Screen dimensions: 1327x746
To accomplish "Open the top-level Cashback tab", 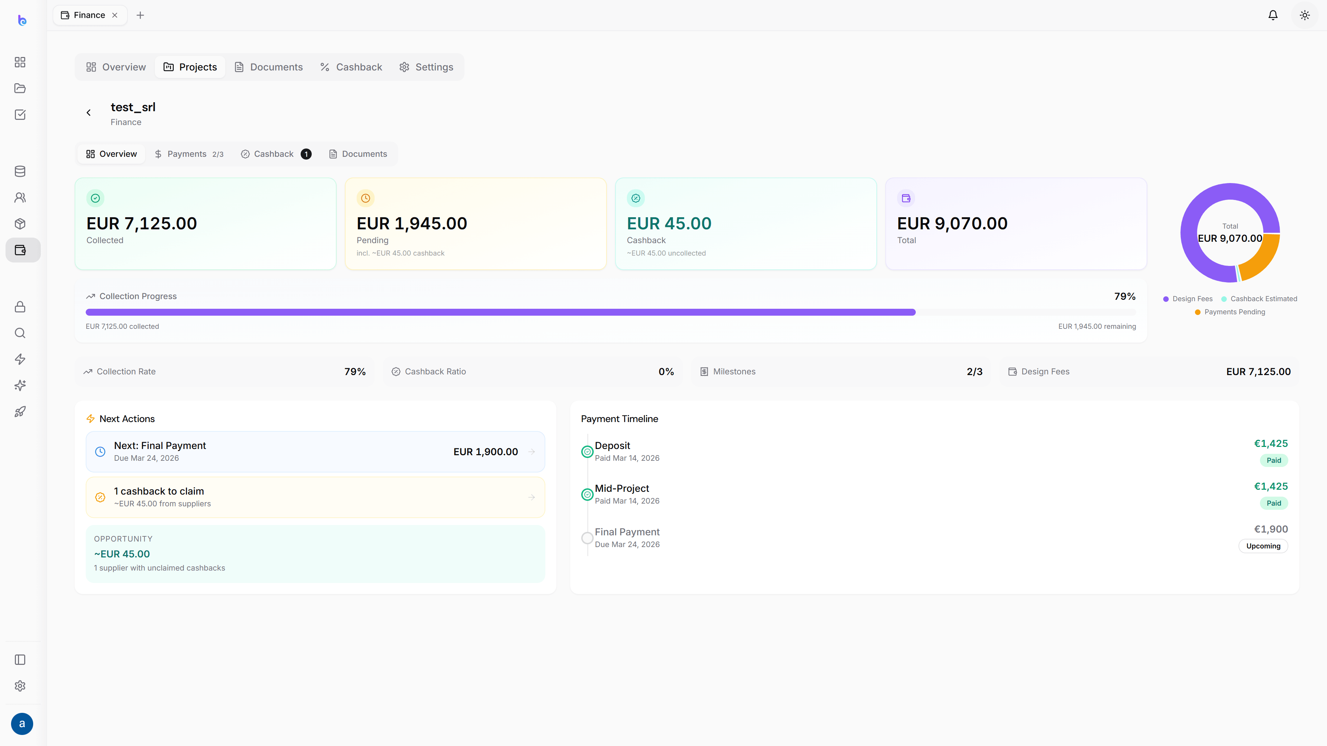I will 351,67.
